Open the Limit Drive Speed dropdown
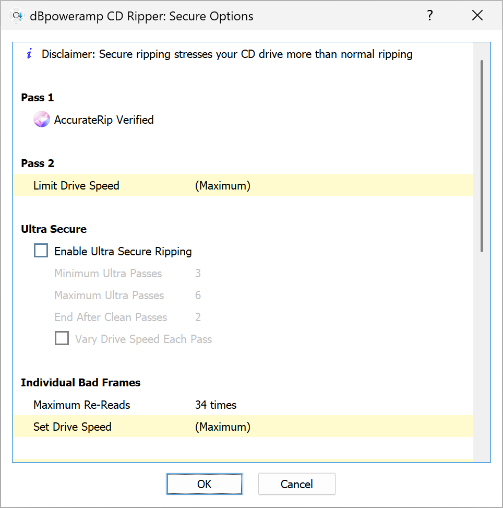Screen dimensions: 503x508 click(x=223, y=185)
